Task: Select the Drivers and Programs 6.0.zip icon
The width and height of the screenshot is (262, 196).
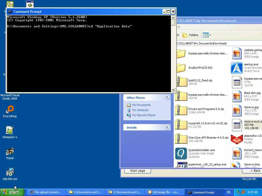Action: pyautogui.click(x=181, y=110)
